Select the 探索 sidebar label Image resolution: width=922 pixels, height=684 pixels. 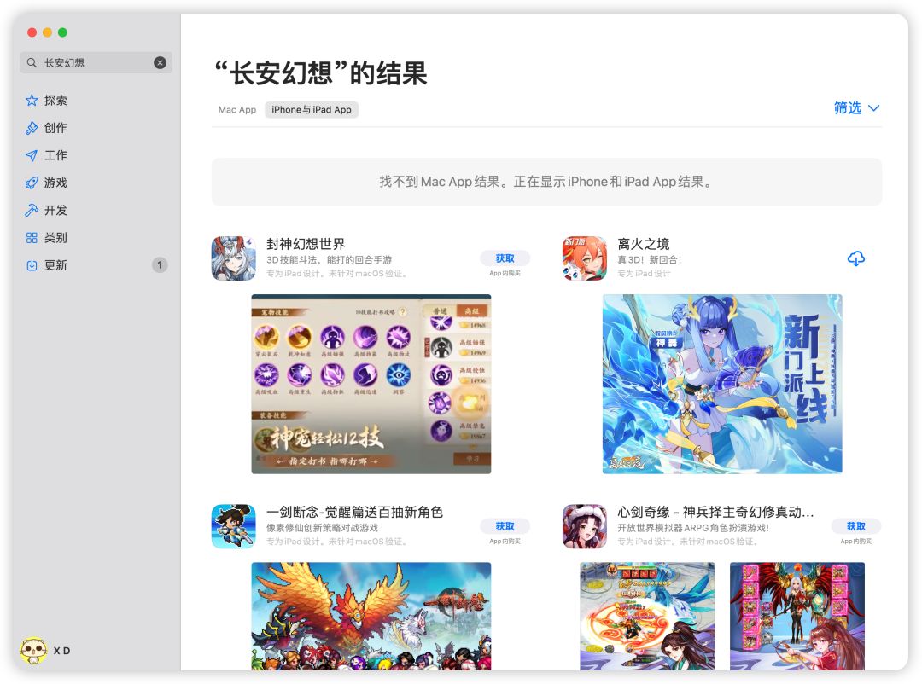pos(55,101)
